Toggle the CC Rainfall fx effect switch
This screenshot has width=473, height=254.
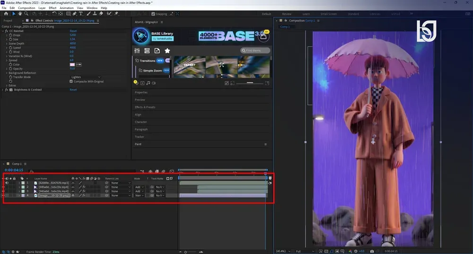7,31
